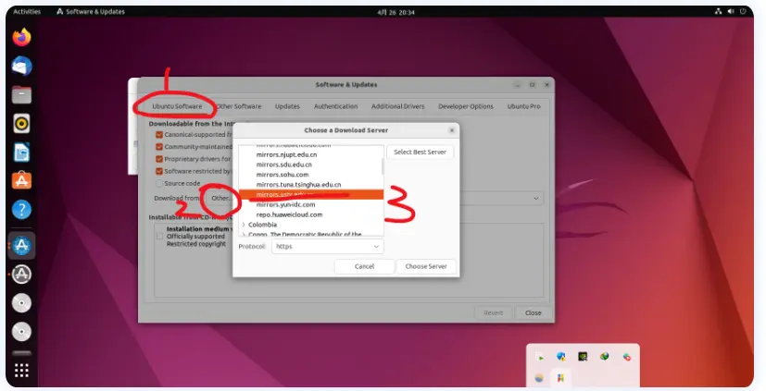
Task: Toggle Community-maintained software checkbox
Action: coord(159,147)
